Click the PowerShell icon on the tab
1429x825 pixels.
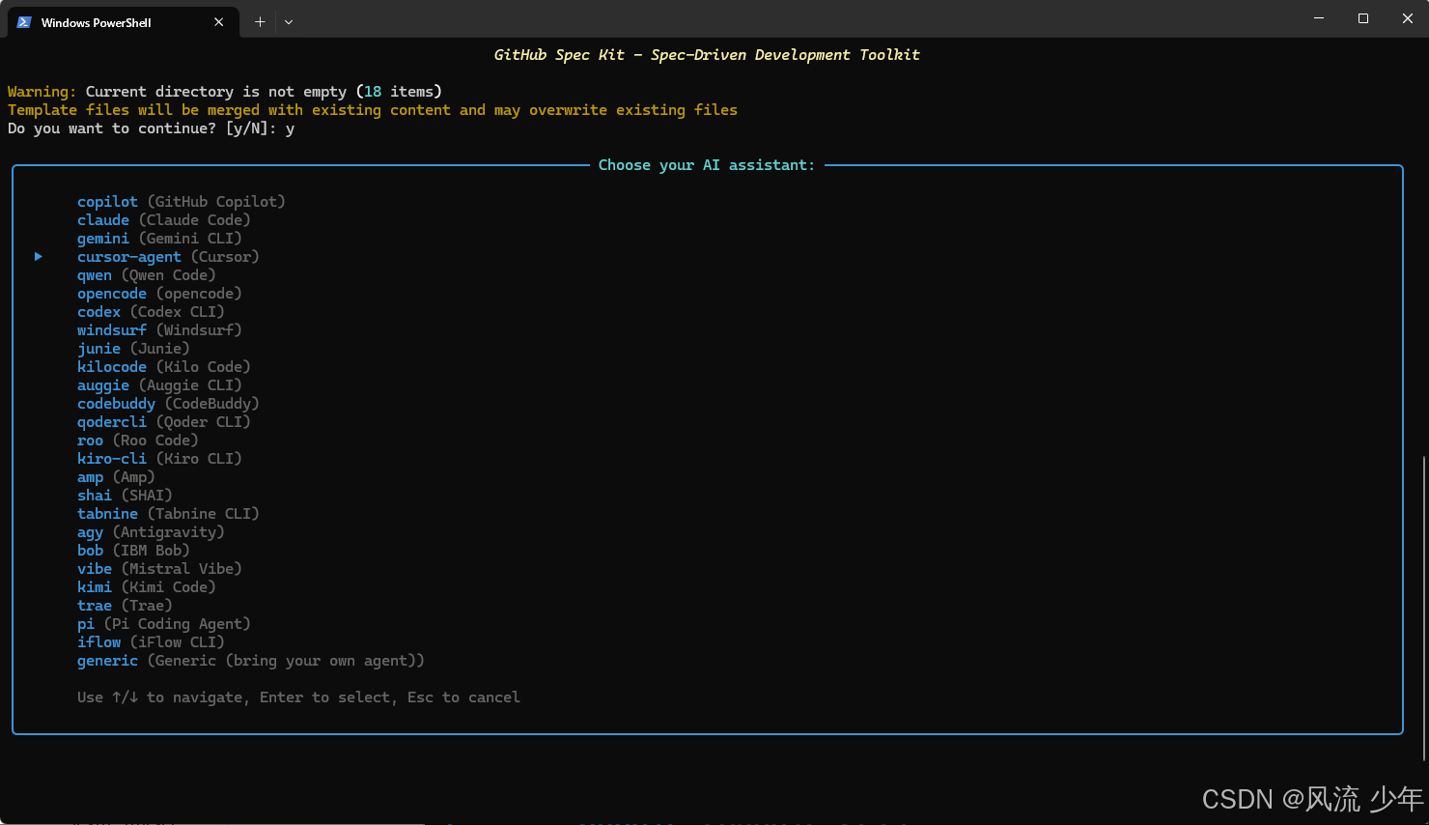(x=24, y=22)
